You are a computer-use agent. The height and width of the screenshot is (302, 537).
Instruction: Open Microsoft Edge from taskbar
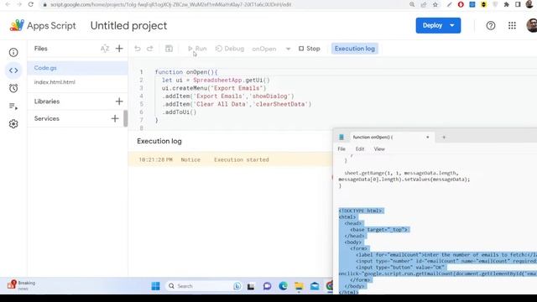[x=283, y=286]
